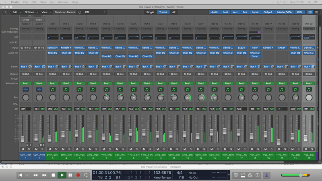Open Read automation mode on track 1
322x181 pixels.
[26, 83]
